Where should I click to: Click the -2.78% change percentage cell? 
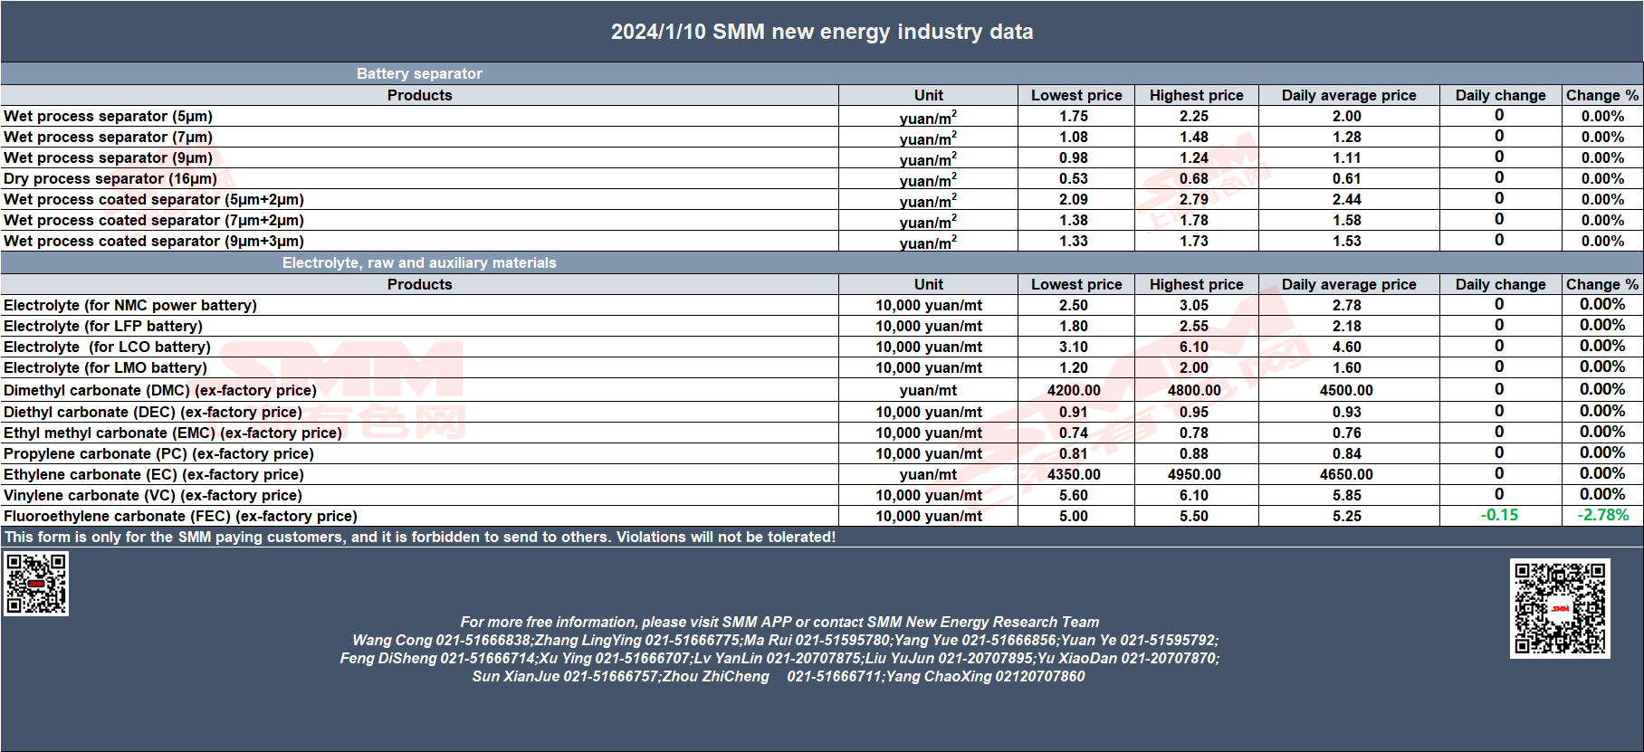tap(1602, 515)
